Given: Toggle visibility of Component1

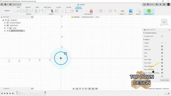Looking at the screenshot, I should [8, 31].
